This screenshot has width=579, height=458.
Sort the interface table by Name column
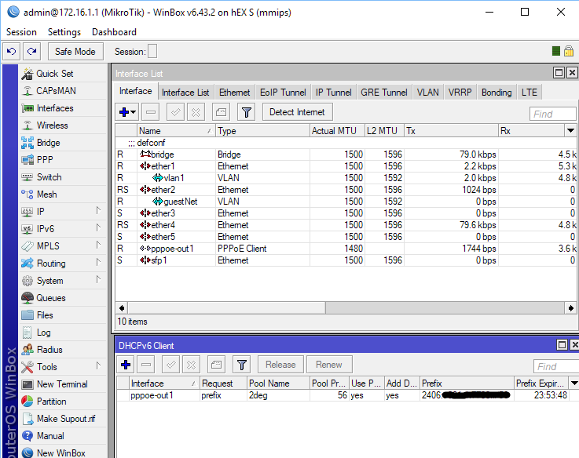(x=176, y=131)
